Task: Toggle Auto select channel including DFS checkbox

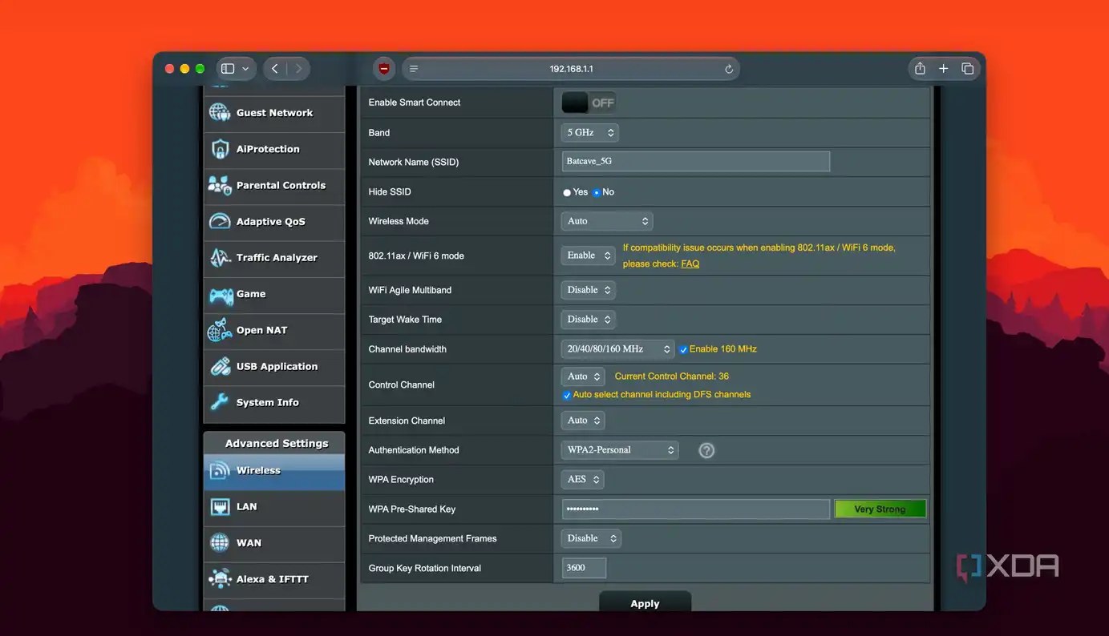Action: tap(567, 395)
